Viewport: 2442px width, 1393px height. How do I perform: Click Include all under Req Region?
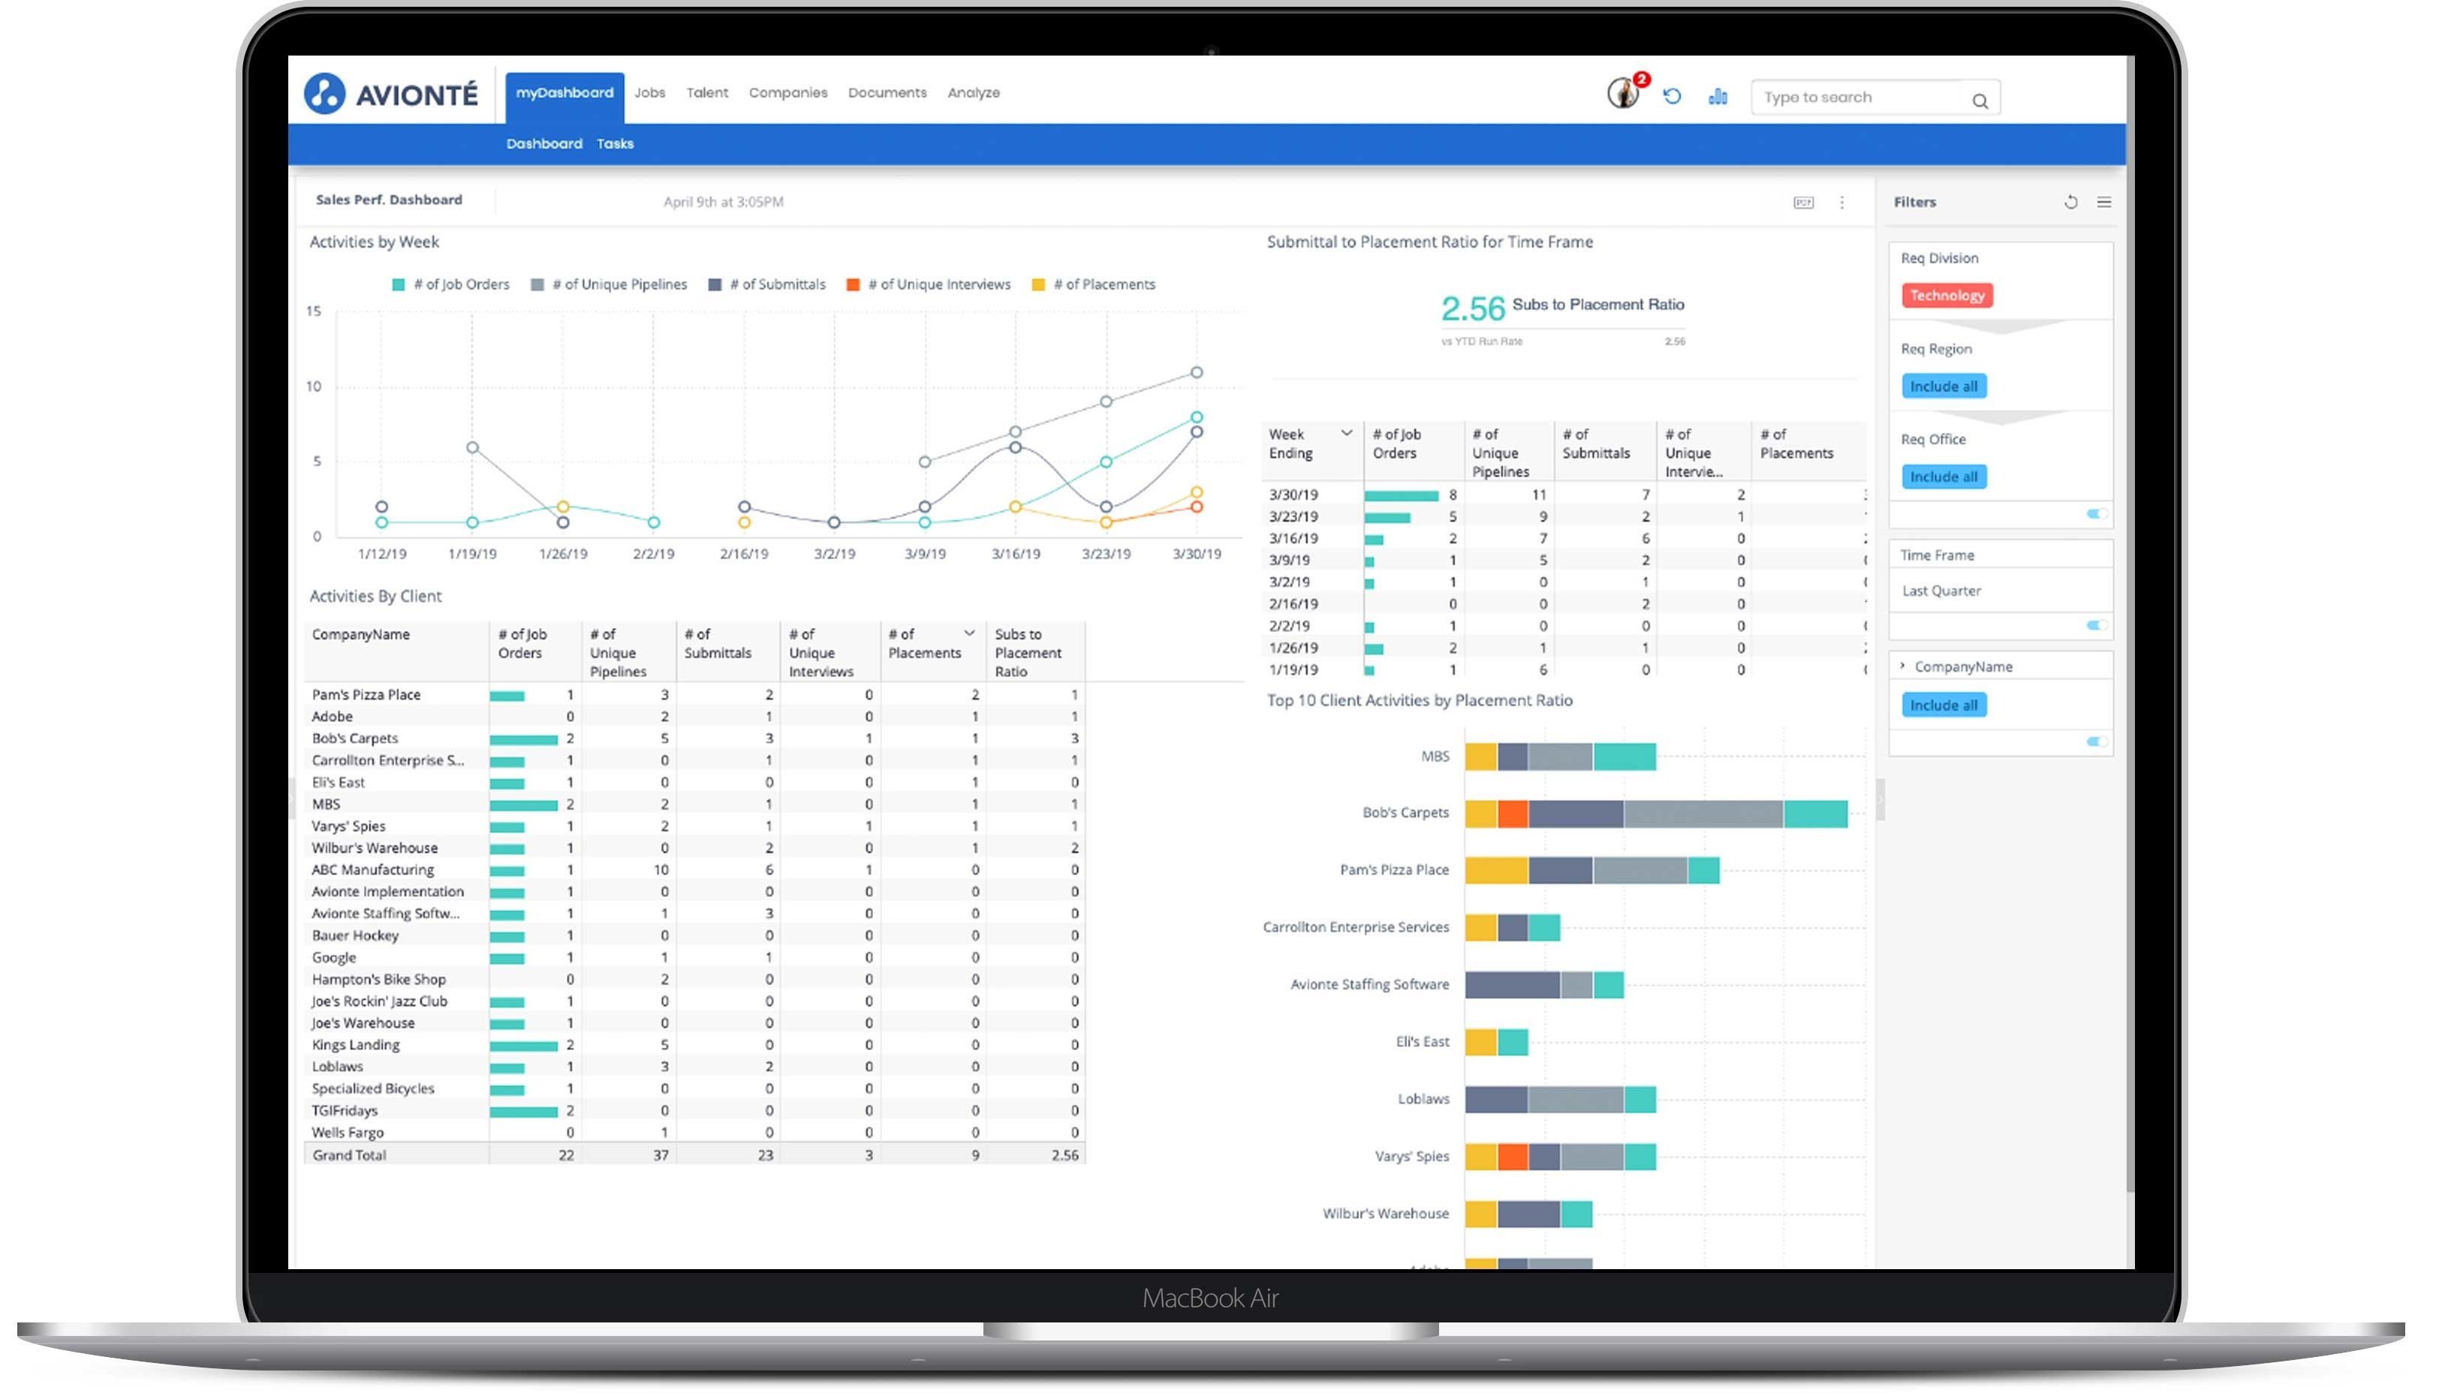pyautogui.click(x=1944, y=386)
